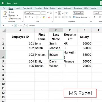Switch to the Automate tab

click(68, 8)
